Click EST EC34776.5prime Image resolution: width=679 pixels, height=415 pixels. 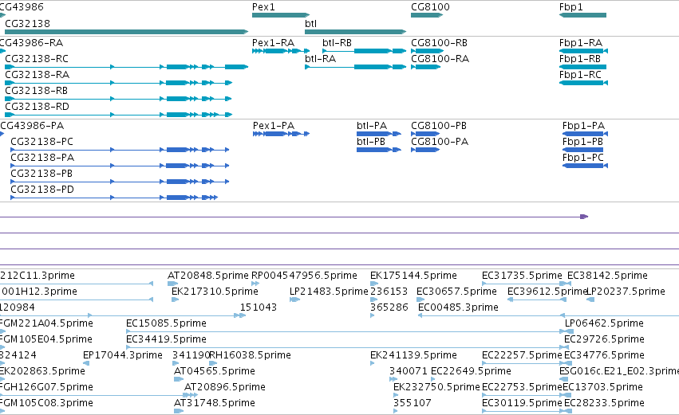(604, 355)
